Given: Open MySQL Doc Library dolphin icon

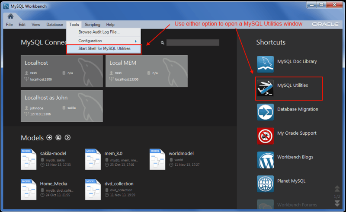Looking at the screenshot, I should 265,64.
